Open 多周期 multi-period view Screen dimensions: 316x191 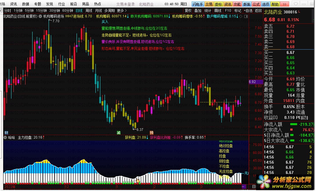pyautogui.click(x=109, y=11)
